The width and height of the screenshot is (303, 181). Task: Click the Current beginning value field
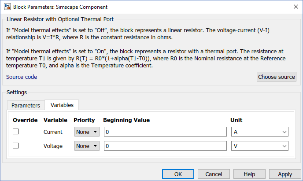coord(165,132)
